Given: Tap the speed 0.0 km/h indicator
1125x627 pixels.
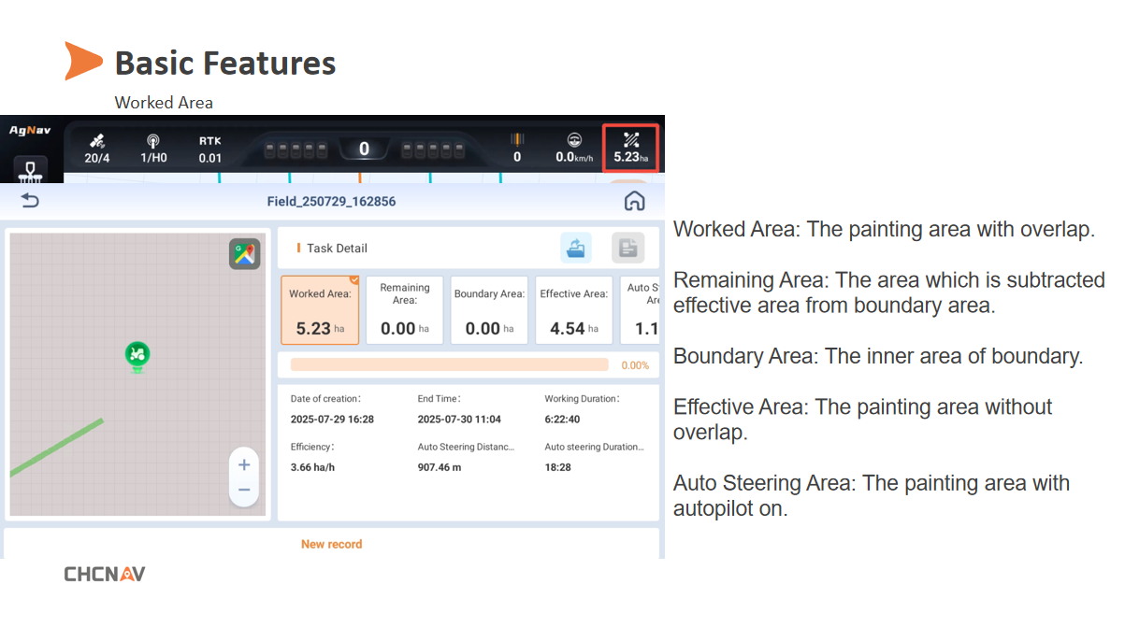Looking at the screenshot, I should tap(574, 149).
